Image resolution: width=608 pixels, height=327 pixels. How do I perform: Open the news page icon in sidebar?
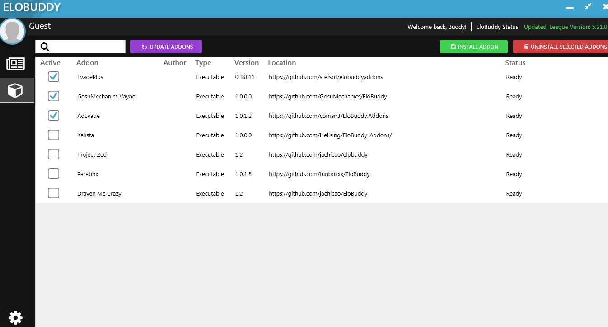[x=15, y=64]
